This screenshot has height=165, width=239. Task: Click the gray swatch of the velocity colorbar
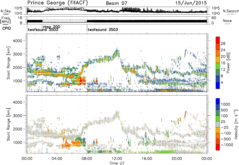click(x=218, y=124)
